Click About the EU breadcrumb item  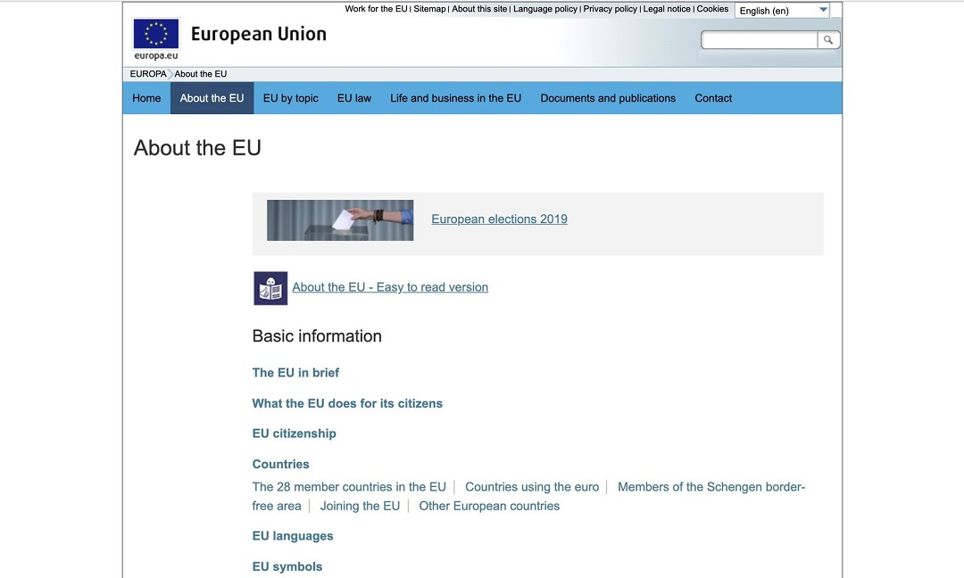point(201,74)
